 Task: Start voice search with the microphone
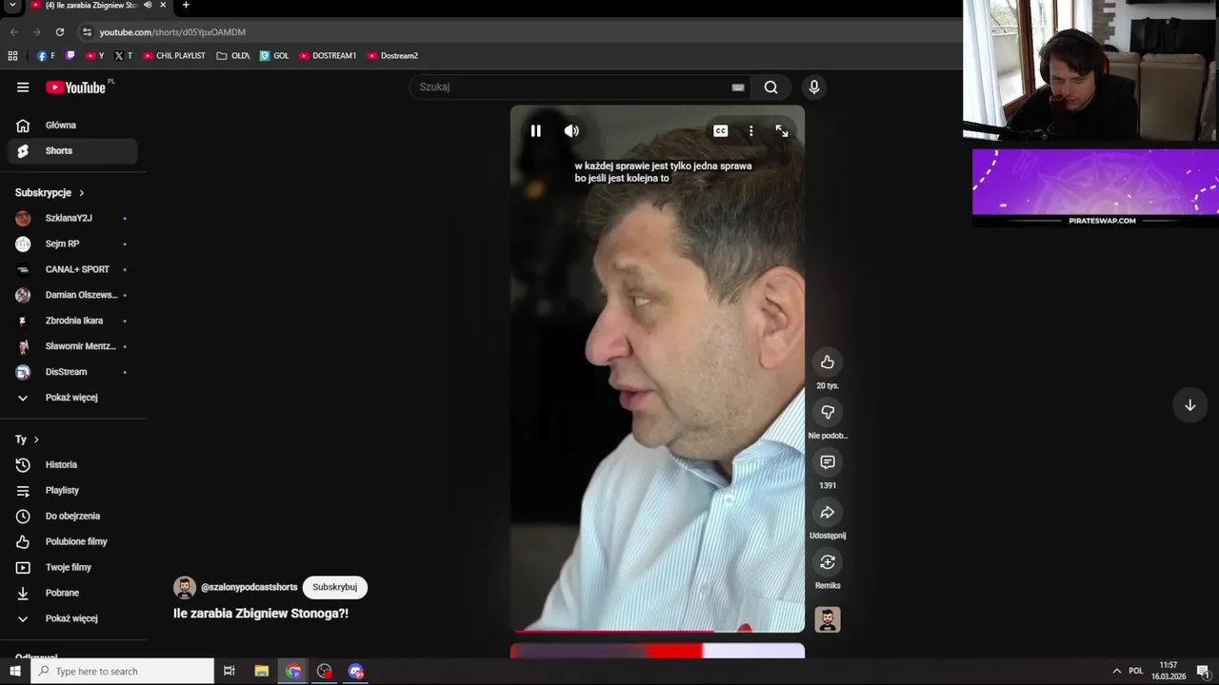[814, 88]
